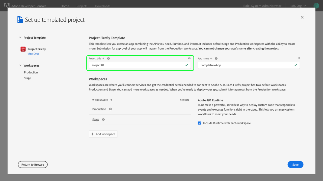Switch to the Projects tab

click(x=82, y=6)
